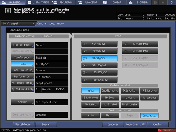Set speed to Alto
The image size is (176, 132).
pos(91,115)
